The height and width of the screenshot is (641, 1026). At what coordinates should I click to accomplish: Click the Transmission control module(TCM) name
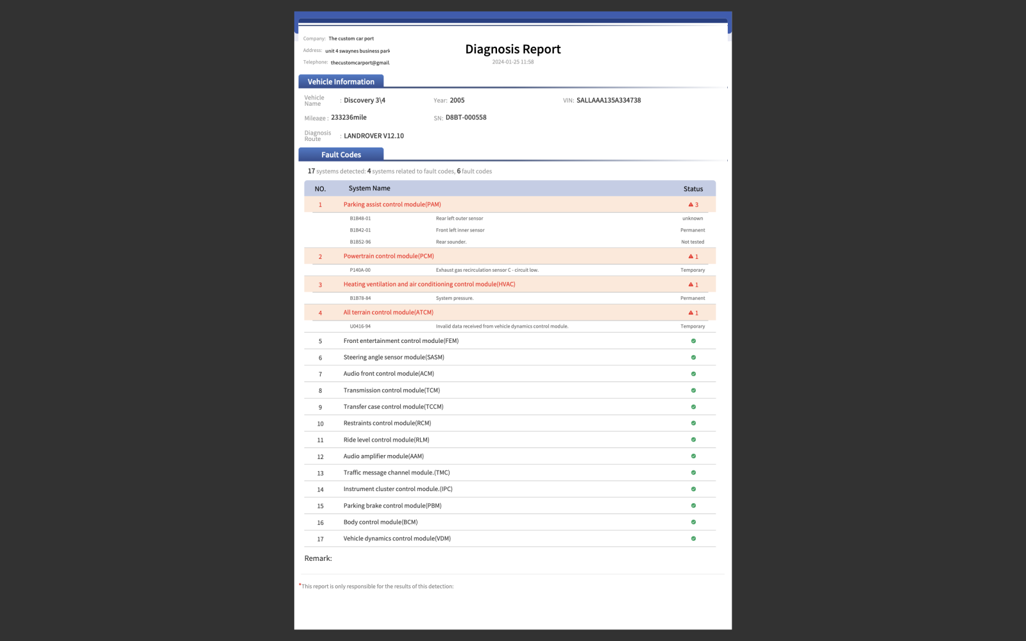click(392, 390)
